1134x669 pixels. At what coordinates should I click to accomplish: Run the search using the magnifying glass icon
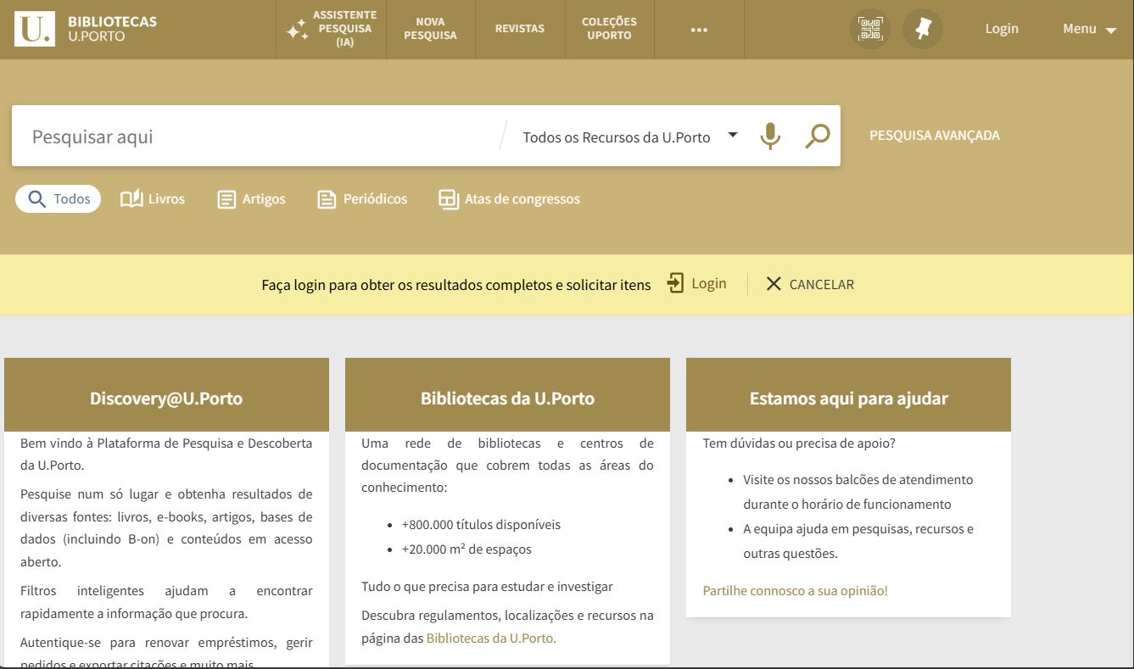click(x=817, y=135)
